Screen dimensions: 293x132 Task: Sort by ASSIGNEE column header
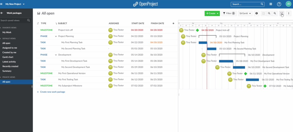click(114, 23)
